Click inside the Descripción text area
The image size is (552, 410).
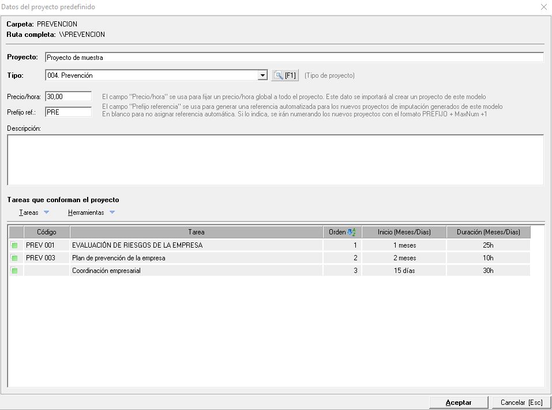point(275,160)
